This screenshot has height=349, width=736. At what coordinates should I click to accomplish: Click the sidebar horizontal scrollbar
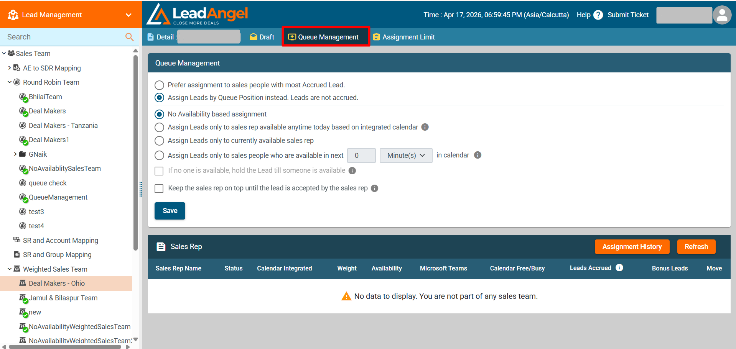pos(64,347)
